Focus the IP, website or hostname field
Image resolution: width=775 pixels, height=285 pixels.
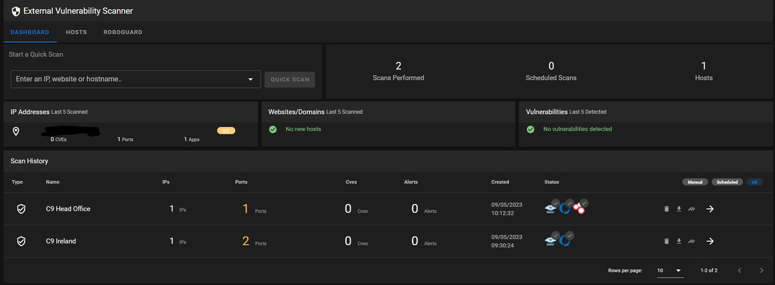136,79
